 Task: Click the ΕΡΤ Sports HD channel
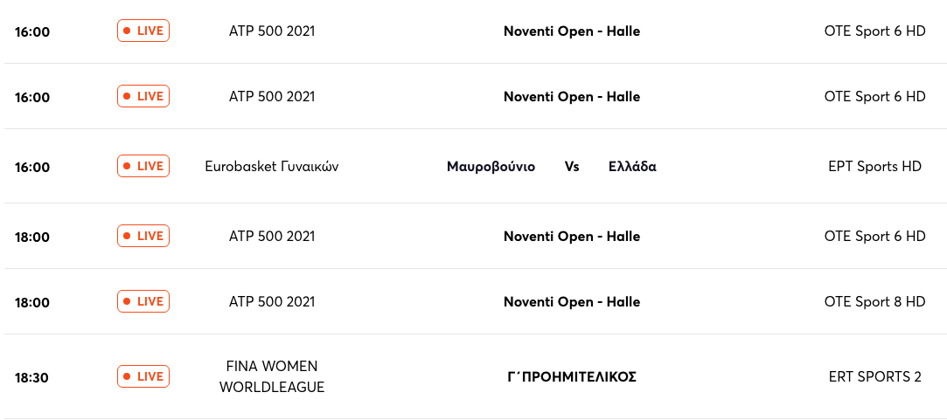coord(875,167)
